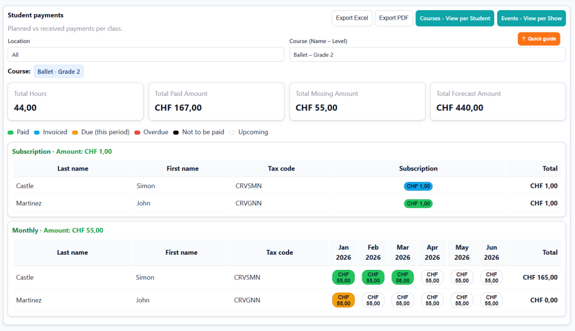Click Castle's upcoming Apr 2026 payment chip

[x=432, y=277]
